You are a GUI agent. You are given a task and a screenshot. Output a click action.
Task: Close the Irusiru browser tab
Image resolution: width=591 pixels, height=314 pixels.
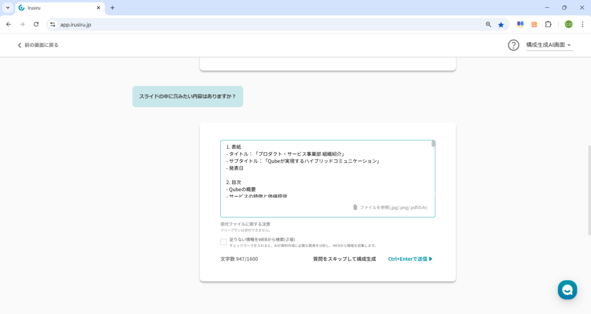pyautogui.click(x=98, y=8)
